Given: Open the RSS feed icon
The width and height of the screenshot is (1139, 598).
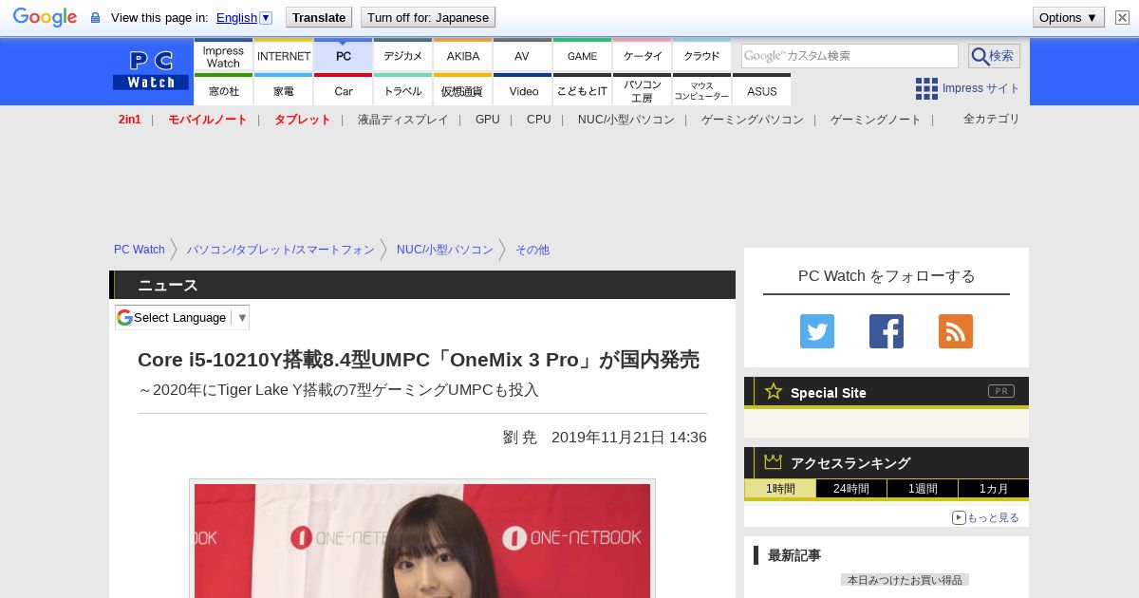Looking at the screenshot, I should [x=956, y=331].
